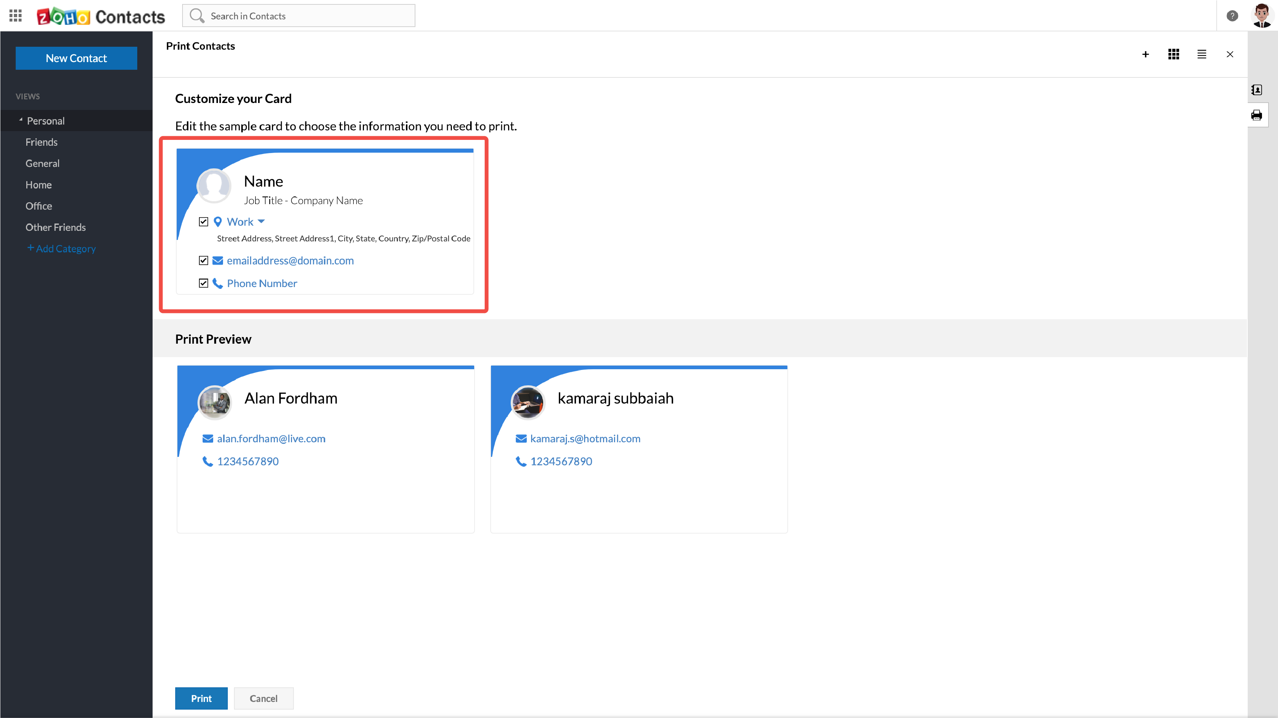
Task: Open the user profile avatar
Action: [1262, 15]
